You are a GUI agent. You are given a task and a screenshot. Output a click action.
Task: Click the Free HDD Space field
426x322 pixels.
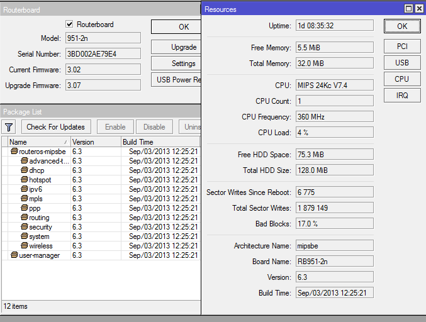(335, 155)
